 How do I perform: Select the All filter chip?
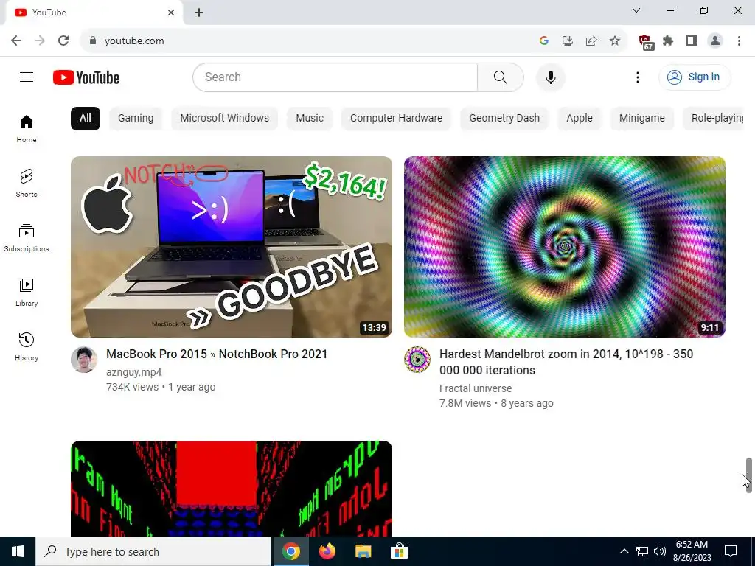point(86,119)
